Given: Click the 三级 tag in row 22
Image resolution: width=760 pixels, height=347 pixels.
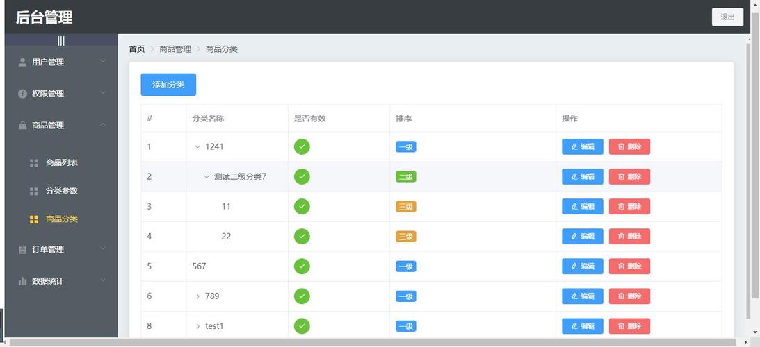Looking at the screenshot, I should tap(405, 237).
